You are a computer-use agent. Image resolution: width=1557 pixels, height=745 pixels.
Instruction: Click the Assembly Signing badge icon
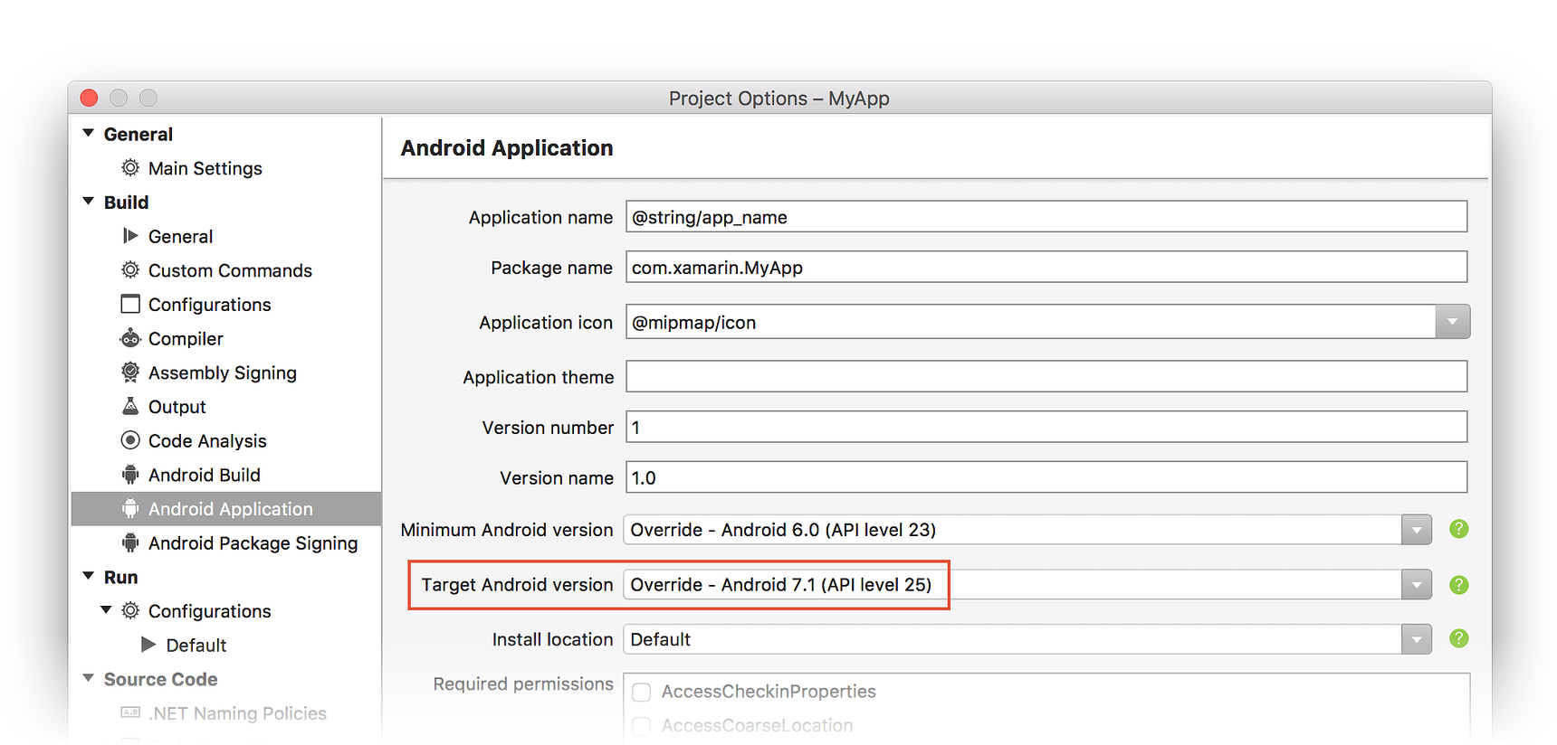point(130,372)
